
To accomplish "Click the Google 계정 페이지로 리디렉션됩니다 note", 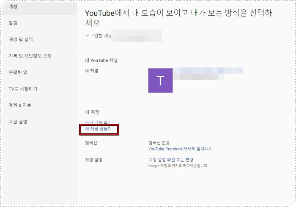I will click(178, 166).
